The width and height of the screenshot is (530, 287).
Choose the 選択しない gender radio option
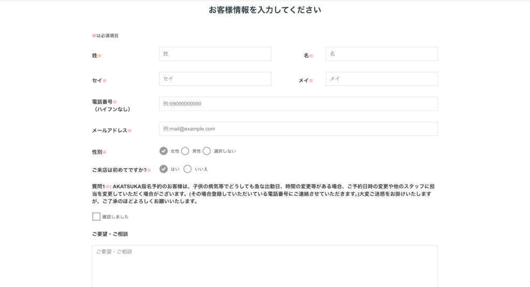(207, 151)
